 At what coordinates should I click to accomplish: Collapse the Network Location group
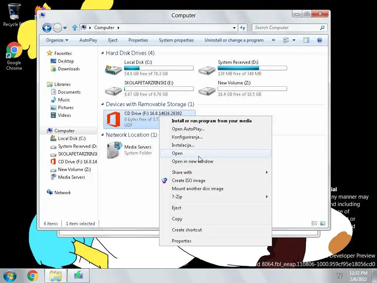coord(102,135)
